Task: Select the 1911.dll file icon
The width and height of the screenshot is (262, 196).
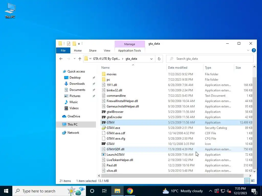Action: tap(104, 85)
